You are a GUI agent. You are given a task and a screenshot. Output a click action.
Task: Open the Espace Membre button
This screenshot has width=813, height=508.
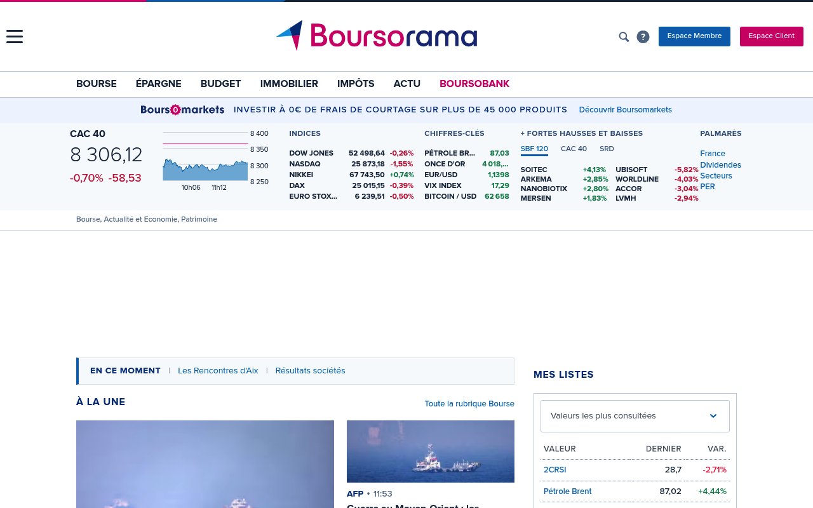click(694, 36)
